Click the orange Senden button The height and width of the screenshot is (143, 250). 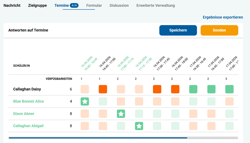[219, 30]
